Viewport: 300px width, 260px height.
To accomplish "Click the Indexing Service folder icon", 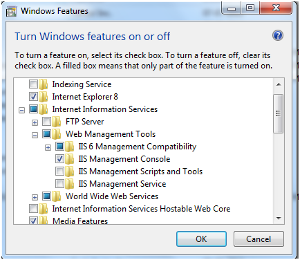I will 43,84.
